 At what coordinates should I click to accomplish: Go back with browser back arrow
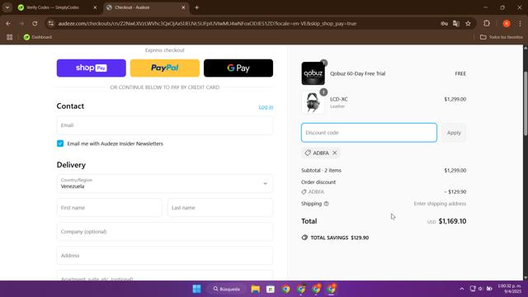click(8, 24)
